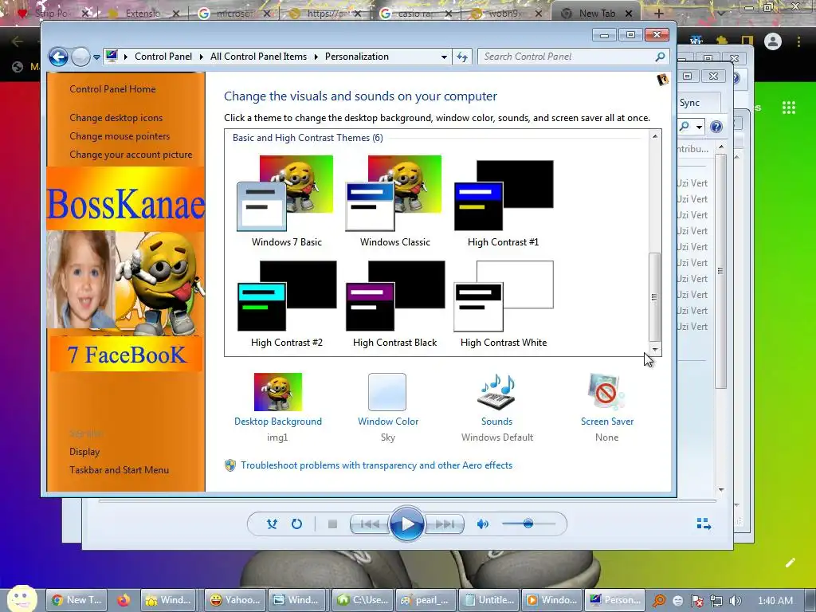Go to Control Panel breadcrumb

click(x=163, y=57)
